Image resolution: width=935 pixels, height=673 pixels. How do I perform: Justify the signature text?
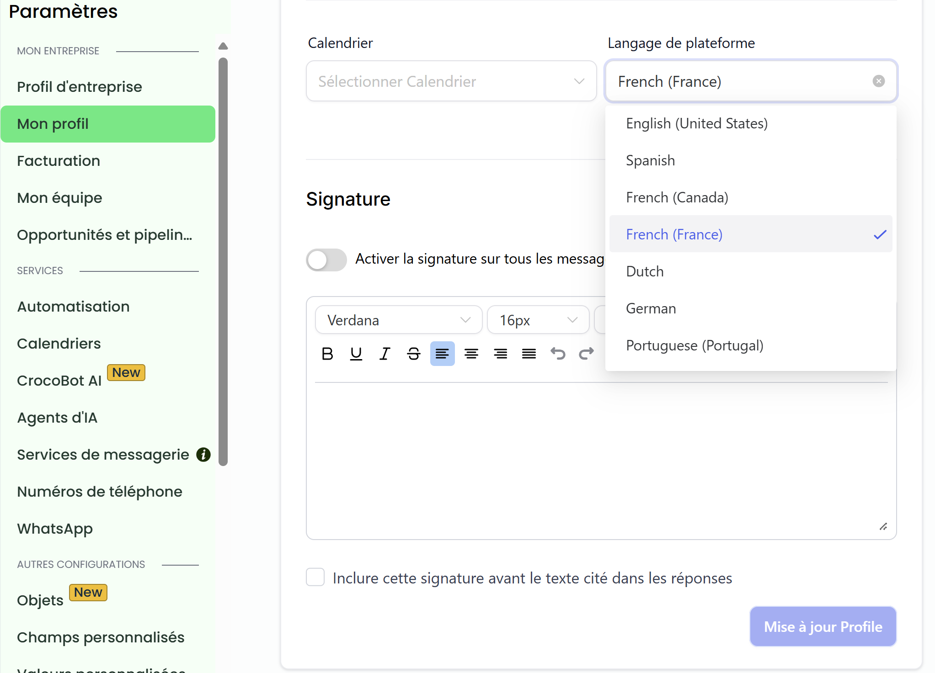[x=529, y=354]
